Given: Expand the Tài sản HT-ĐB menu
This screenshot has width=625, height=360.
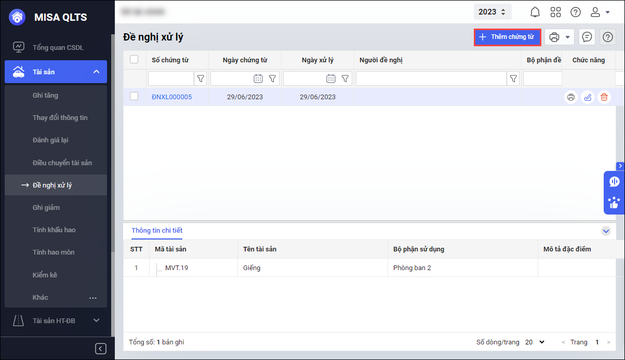Looking at the screenshot, I should click(x=96, y=321).
